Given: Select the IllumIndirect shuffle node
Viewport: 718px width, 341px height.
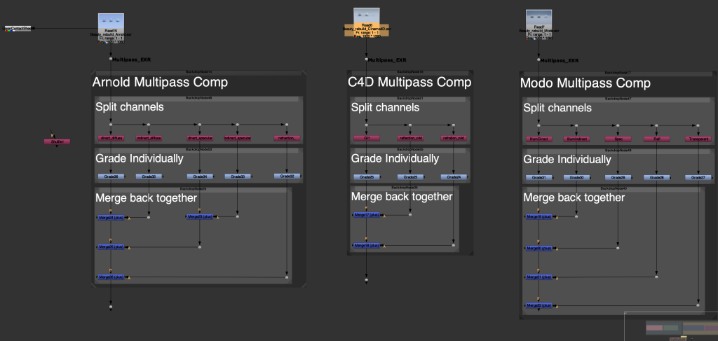Looking at the screenshot, I should [576, 139].
